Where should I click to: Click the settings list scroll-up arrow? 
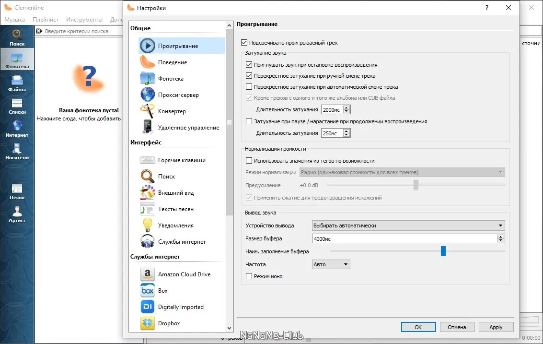(229, 25)
